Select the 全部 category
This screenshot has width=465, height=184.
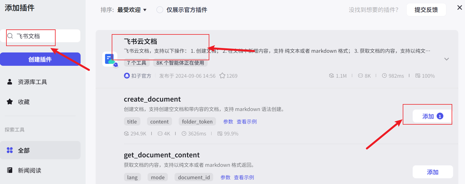40,150
